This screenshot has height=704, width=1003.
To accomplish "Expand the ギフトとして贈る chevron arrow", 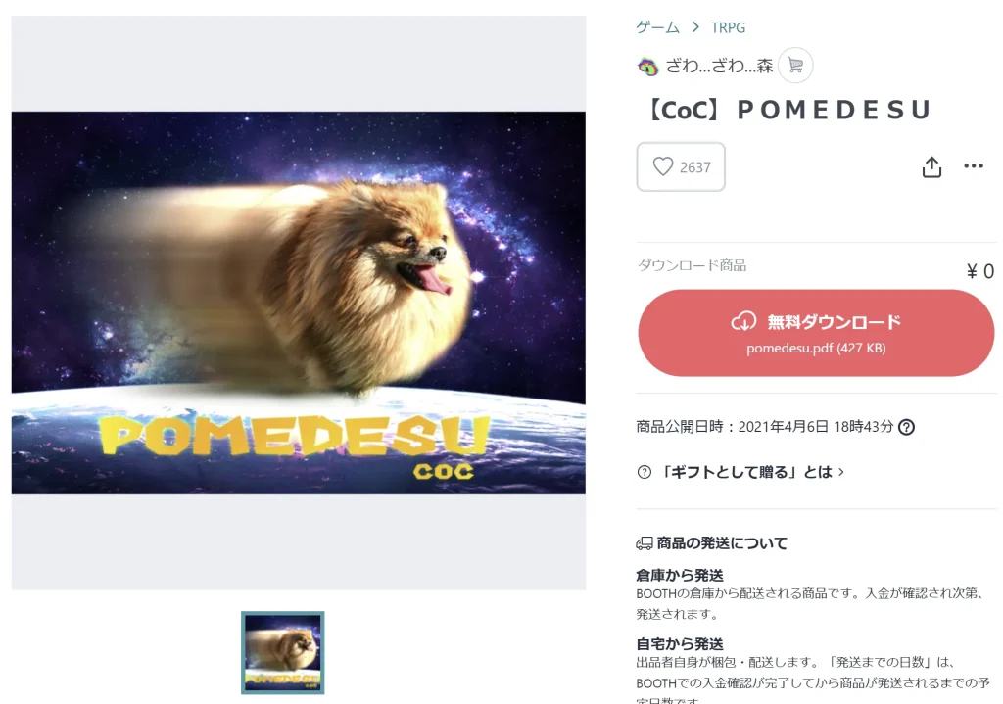I will pyautogui.click(x=841, y=472).
